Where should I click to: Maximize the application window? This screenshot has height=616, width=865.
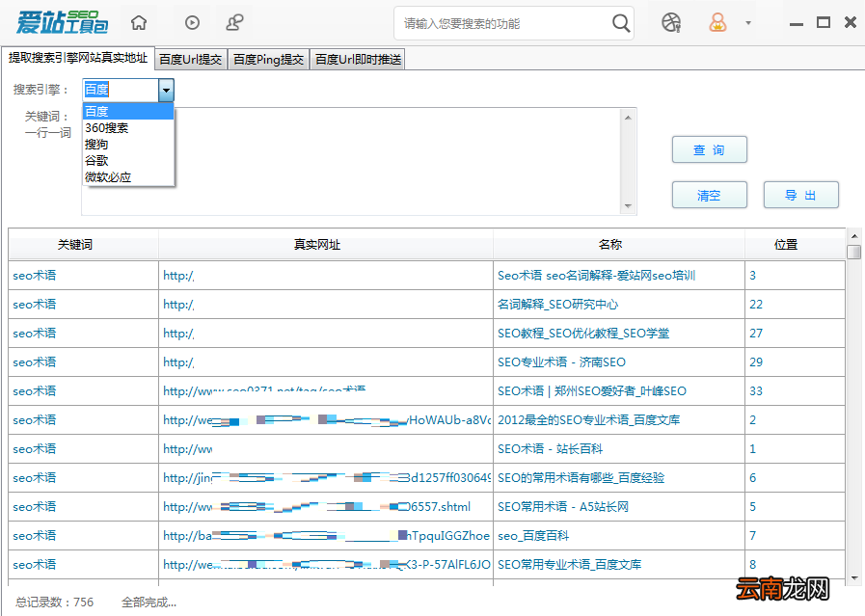[824, 22]
